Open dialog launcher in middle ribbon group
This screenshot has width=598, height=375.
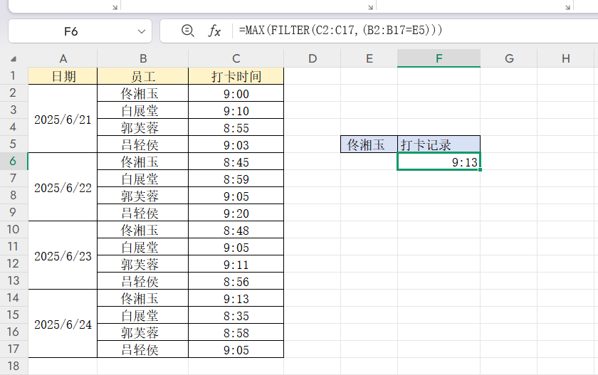(x=370, y=6)
